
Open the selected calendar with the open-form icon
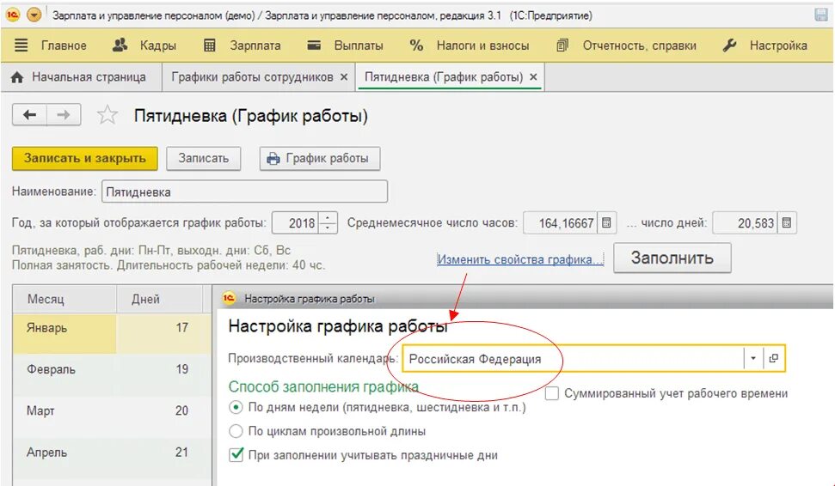click(774, 358)
